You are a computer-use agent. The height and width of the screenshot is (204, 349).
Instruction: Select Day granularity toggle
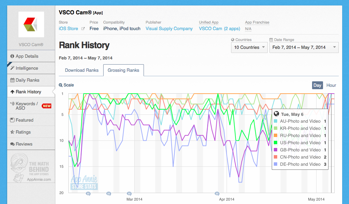click(x=318, y=85)
